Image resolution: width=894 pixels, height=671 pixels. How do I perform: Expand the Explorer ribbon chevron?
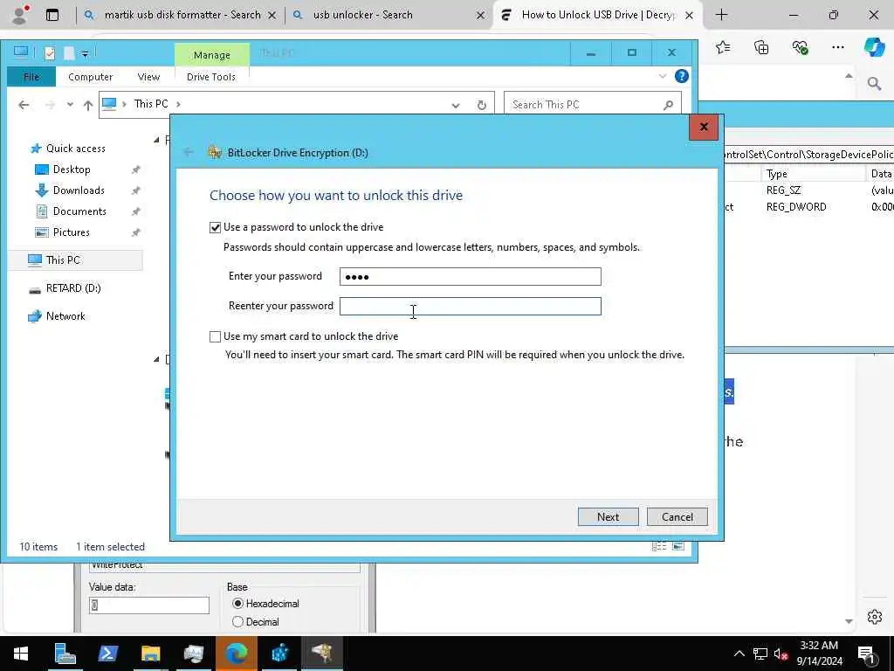pos(663,76)
